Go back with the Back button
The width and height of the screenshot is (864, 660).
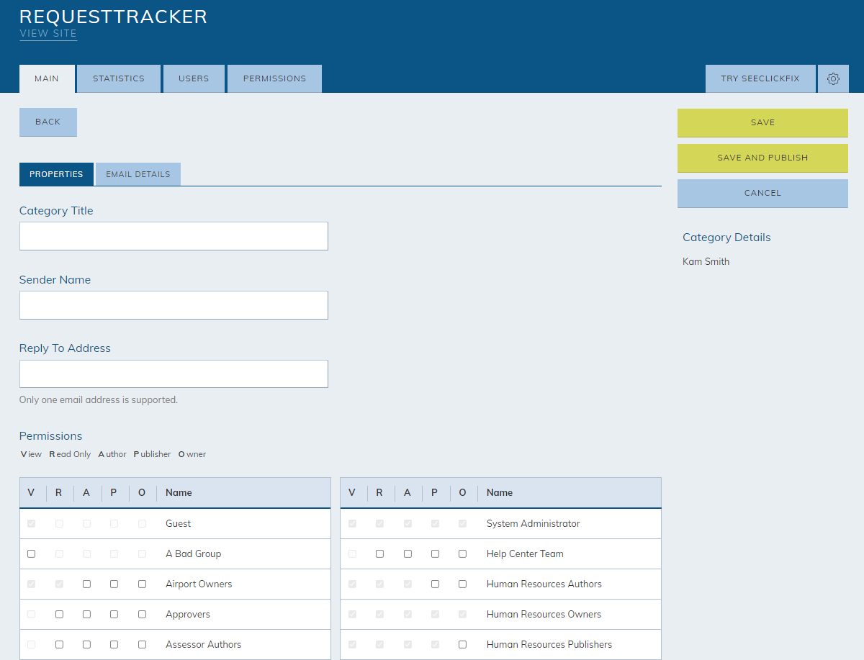coord(48,122)
